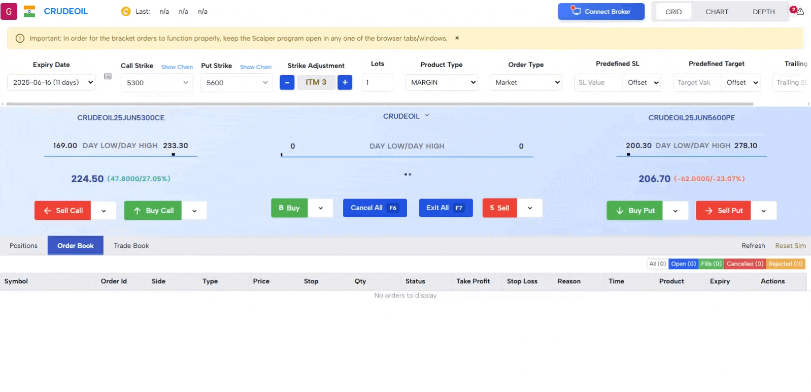This screenshot has width=811, height=392.
Task: Open the alerts warning icon with badge
Action: click(797, 11)
